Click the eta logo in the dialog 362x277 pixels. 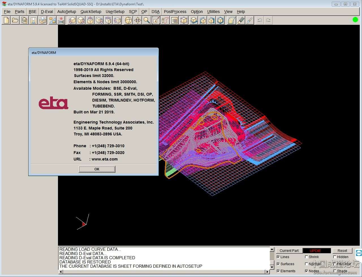click(x=53, y=103)
